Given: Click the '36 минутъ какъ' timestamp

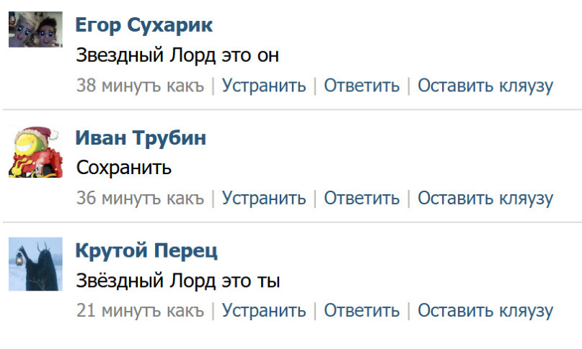Looking at the screenshot, I should coord(141,198).
